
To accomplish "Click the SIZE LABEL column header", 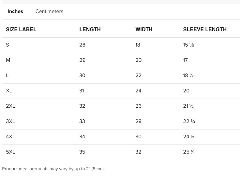I will 21,29.
